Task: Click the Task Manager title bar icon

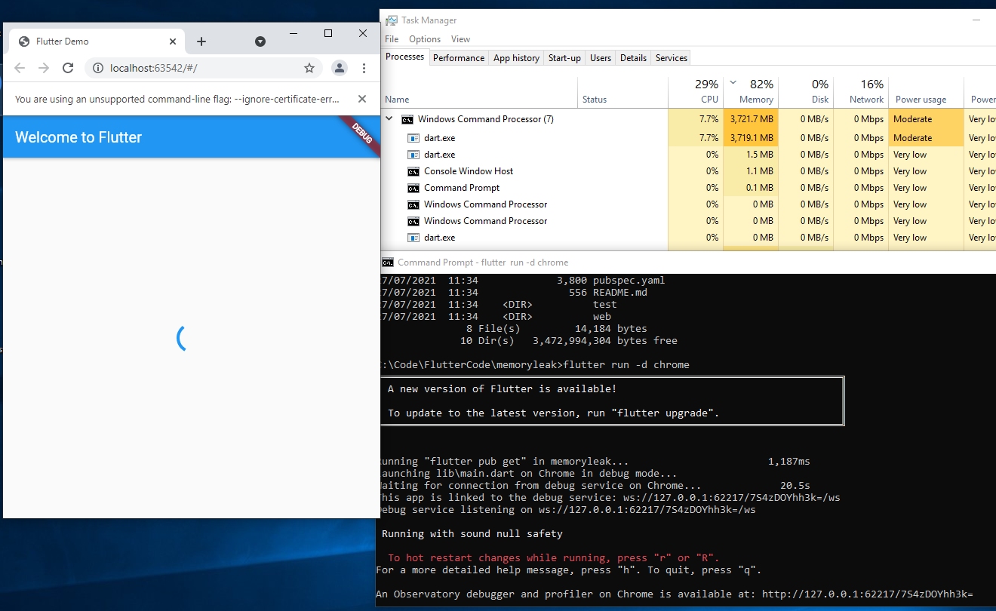Action: tap(390, 20)
